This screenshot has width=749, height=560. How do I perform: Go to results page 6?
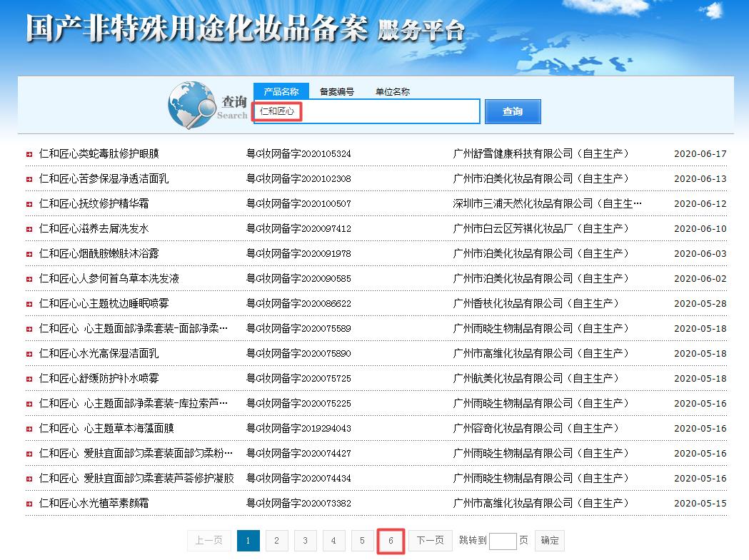click(391, 541)
